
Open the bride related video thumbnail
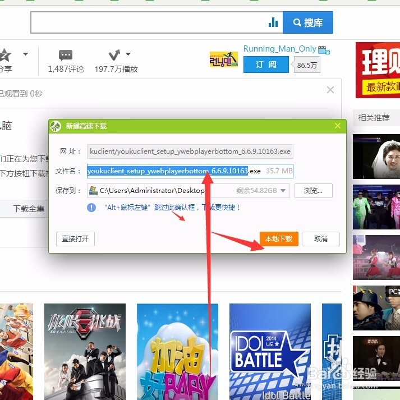[376, 157]
